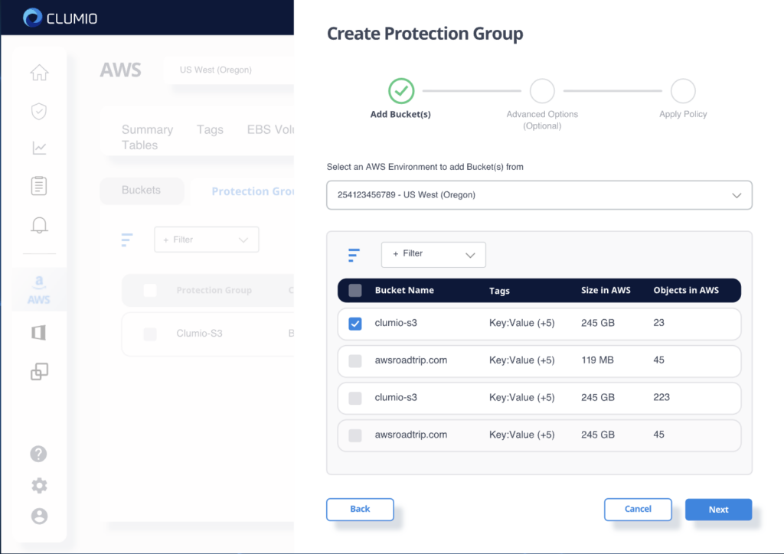The image size is (784, 554).
Task: Click Key:Value (+5) tags for 119 MB bucket
Action: (x=521, y=360)
